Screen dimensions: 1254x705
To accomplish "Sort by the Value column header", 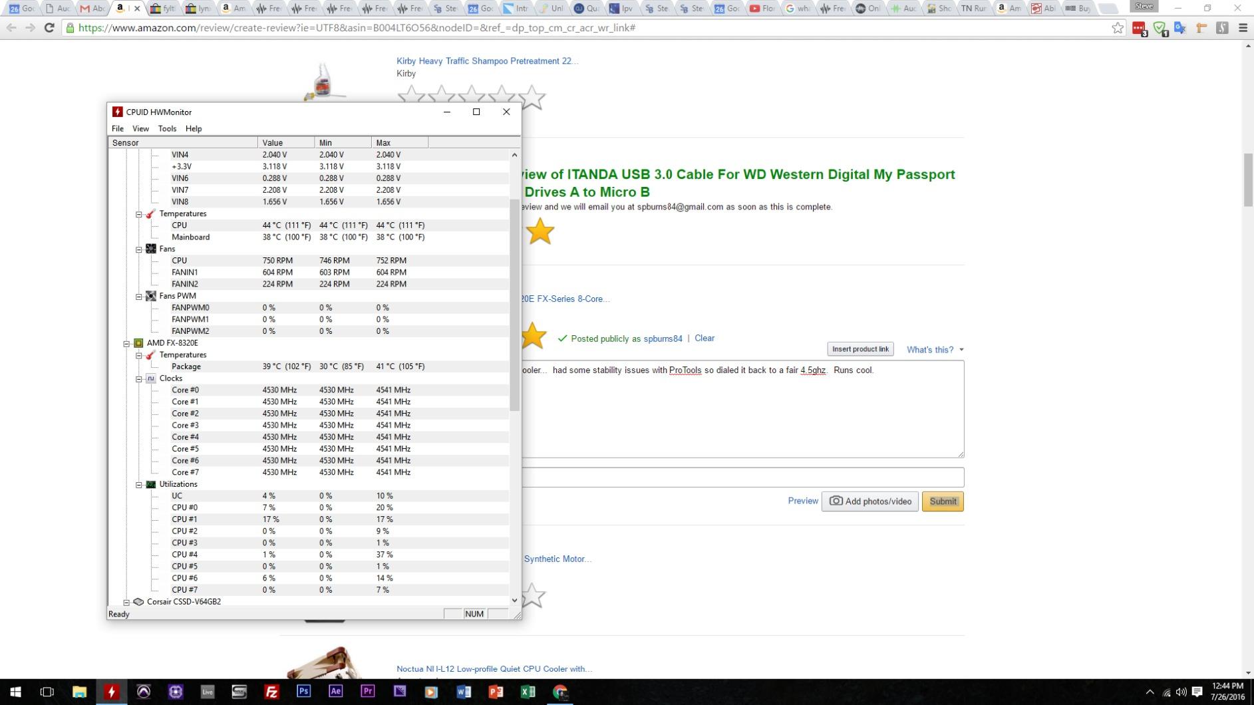I will click(x=286, y=142).
